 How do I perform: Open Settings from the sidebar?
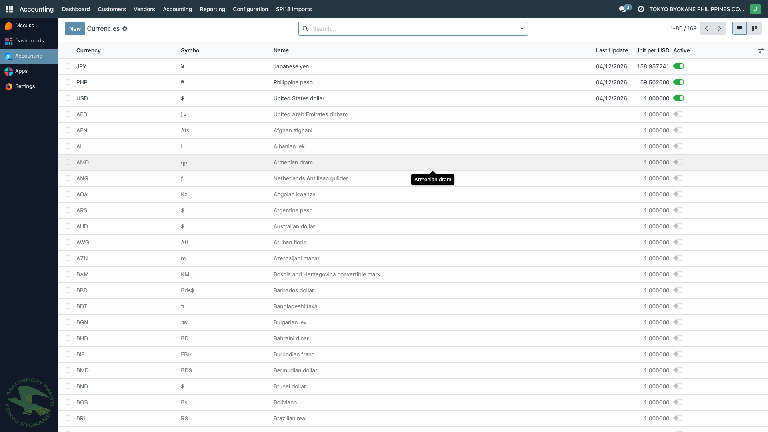(x=25, y=86)
